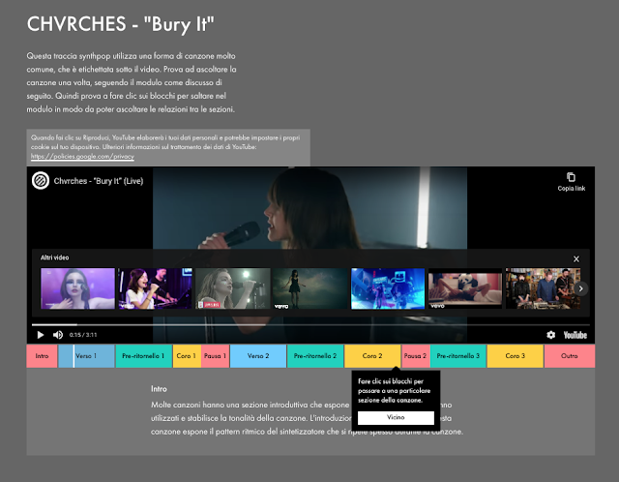619x482 pixels.
Task: Open the purple-lit singer thumbnail
Action: [x=77, y=288]
